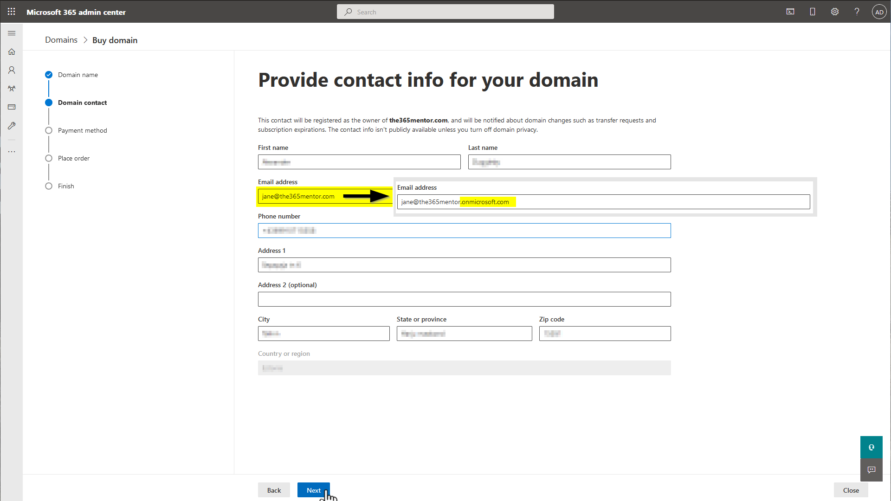The image size is (891, 501).
Task: Open the Settings gear icon in top bar
Action: coord(834,12)
